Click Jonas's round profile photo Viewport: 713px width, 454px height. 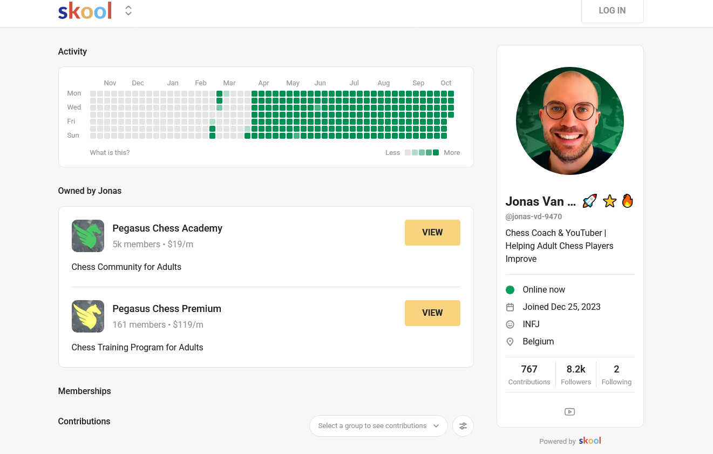click(570, 121)
